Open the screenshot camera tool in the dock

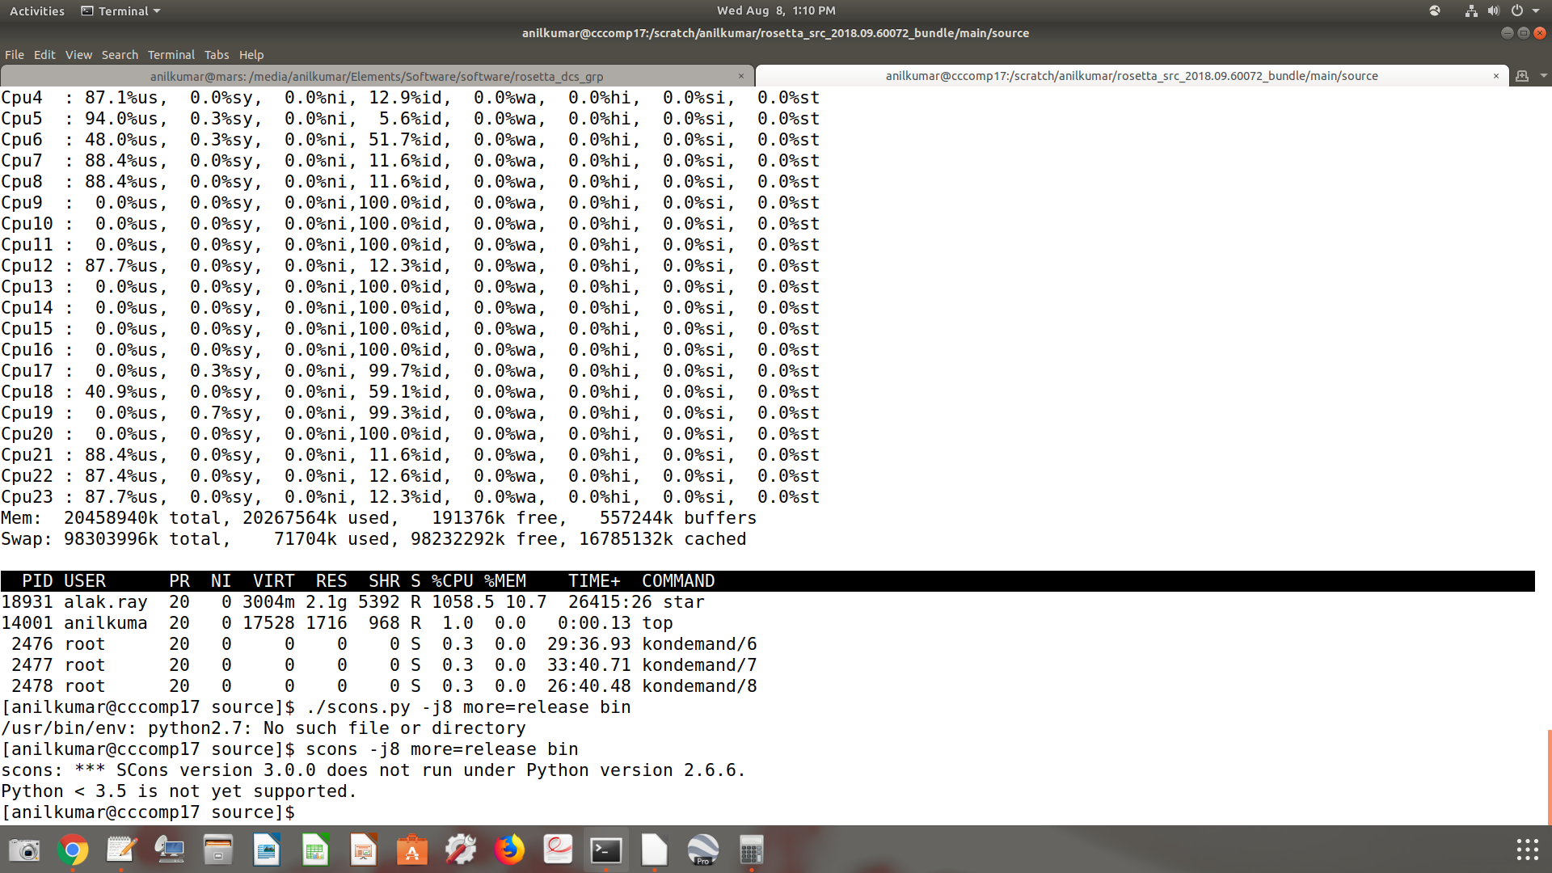[24, 850]
